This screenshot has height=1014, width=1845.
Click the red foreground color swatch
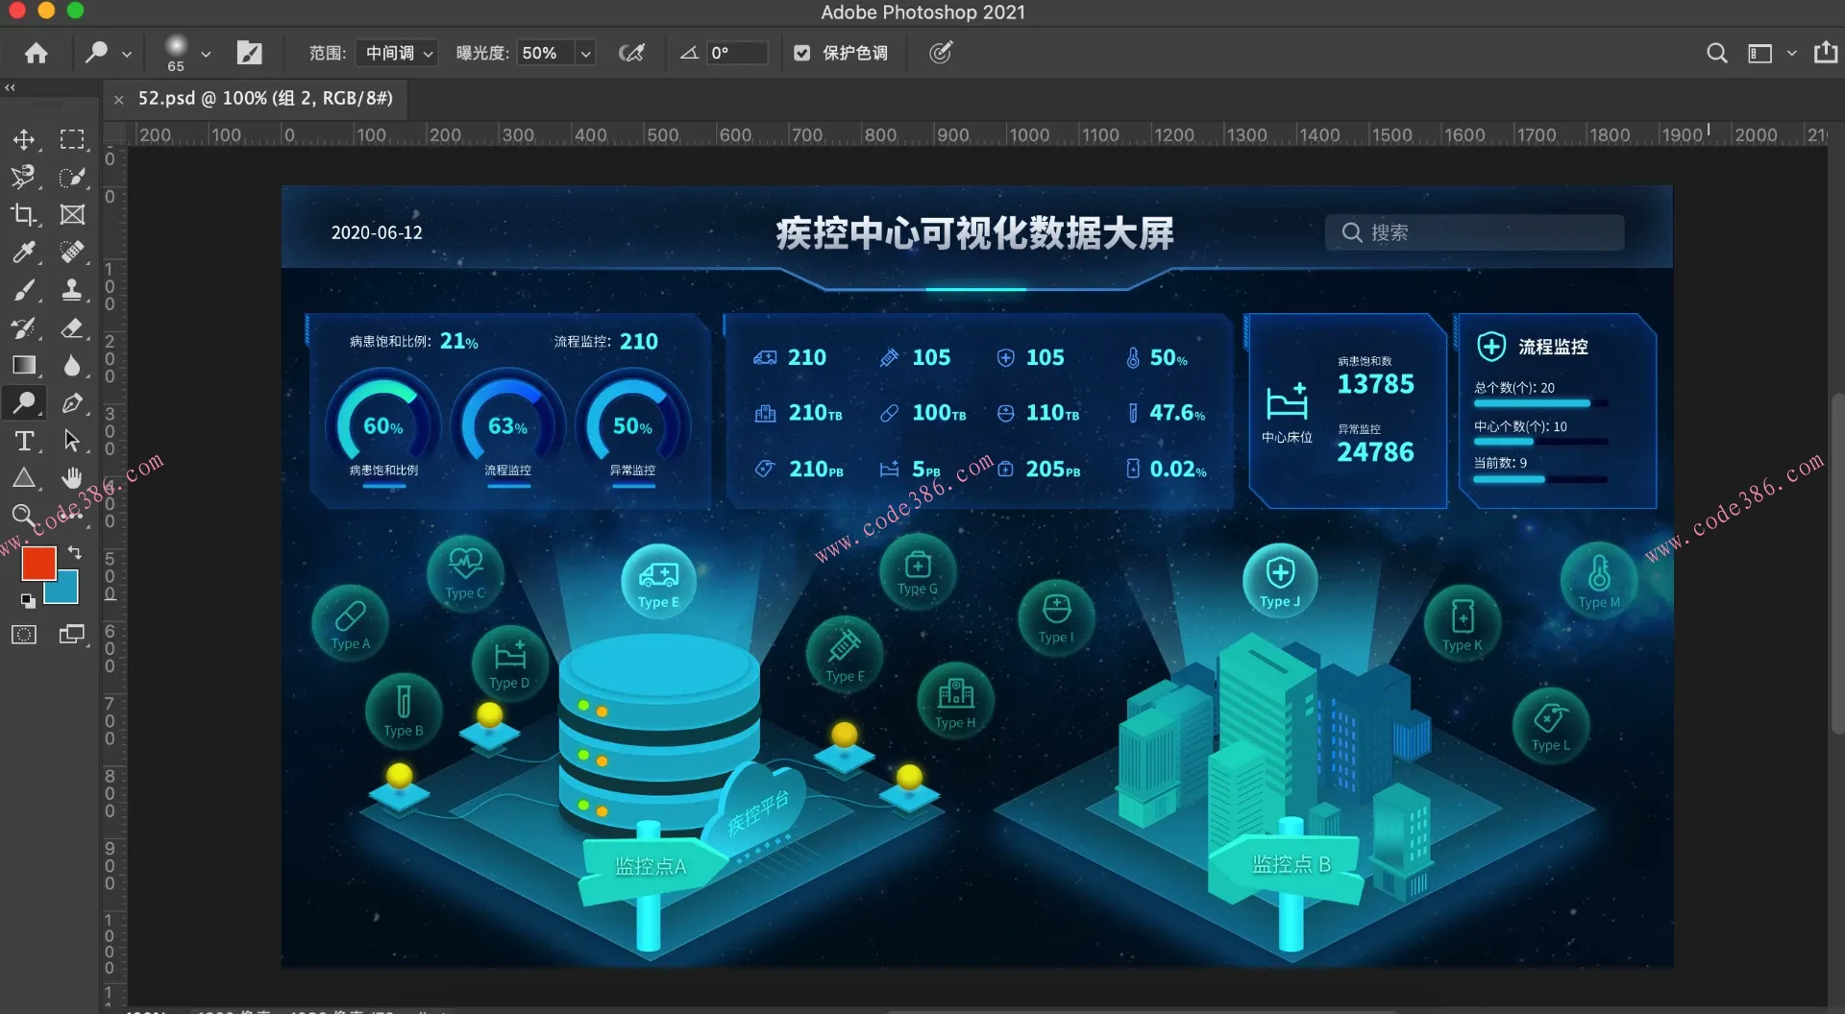[37, 563]
